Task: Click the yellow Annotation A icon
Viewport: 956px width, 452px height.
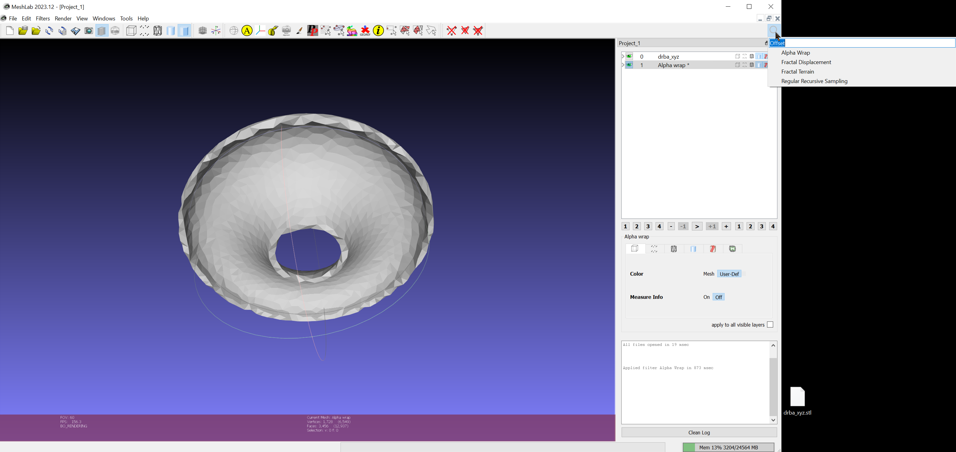Action: pyautogui.click(x=247, y=31)
